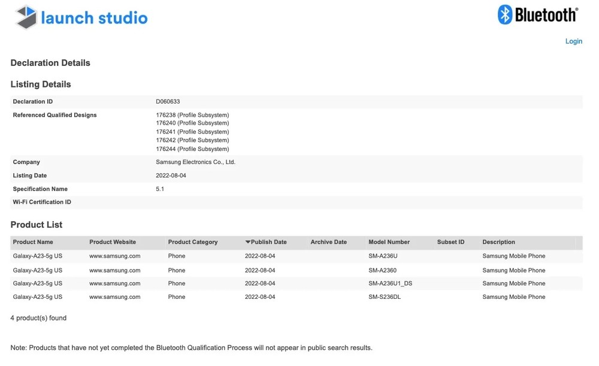Click launch studio wordmark text
The height and width of the screenshot is (366, 599).
[x=94, y=18]
